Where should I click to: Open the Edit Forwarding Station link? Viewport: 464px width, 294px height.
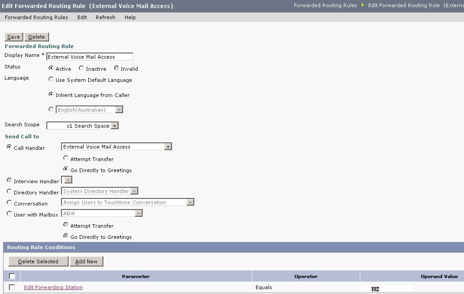[x=53, y=287]
